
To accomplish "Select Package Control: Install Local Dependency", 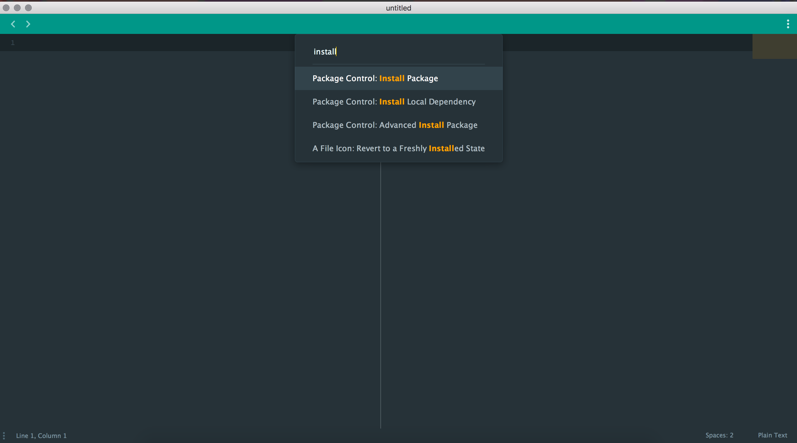I will [x=394, y=101].
